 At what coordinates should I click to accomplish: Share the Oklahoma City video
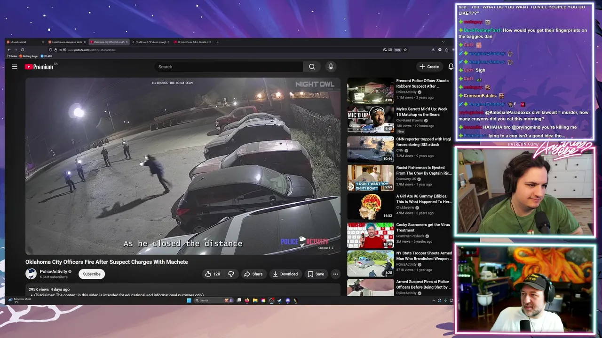(253, 274)
